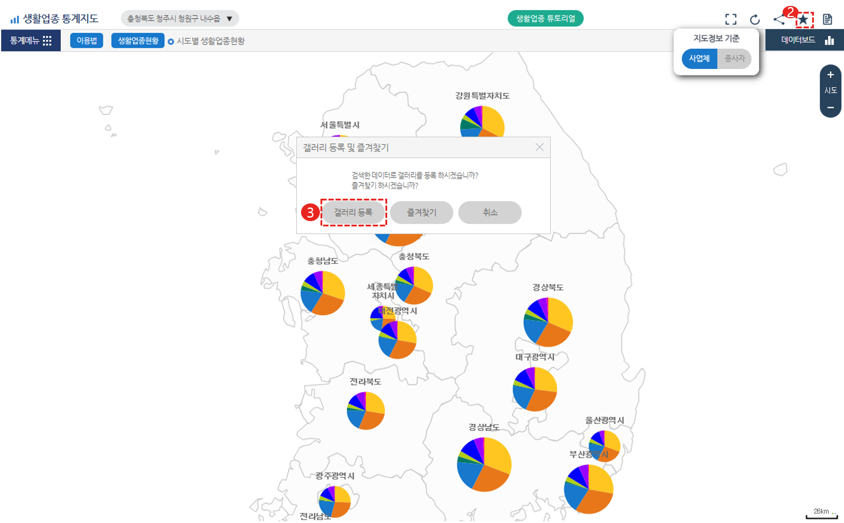Click the favorites star icon
844x523 pixels.
[x=804, y=18]
